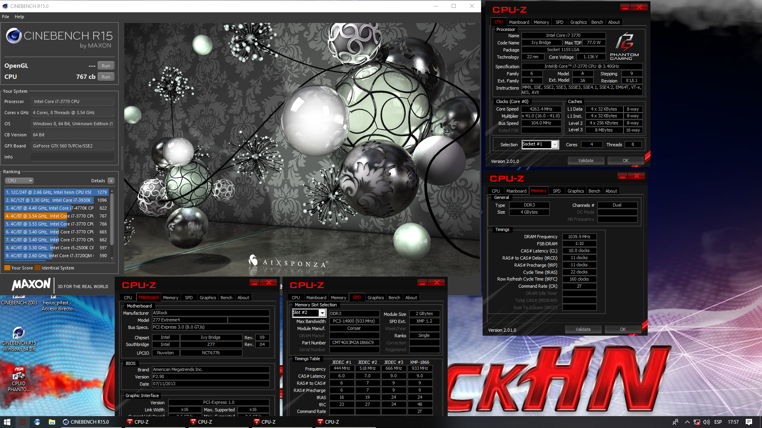This screenshot has height=428, width=762.
Task: Open the CPU ranking type dropdown
Action: [x=19, y=181]
